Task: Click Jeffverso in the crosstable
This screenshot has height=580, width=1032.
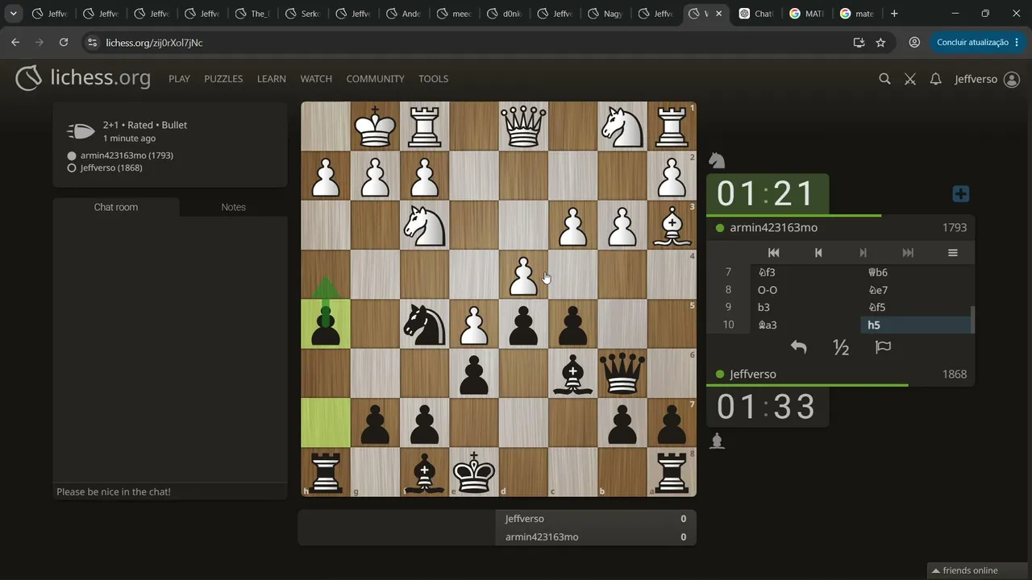Action: pyautogui.click(x=524, y=519)
